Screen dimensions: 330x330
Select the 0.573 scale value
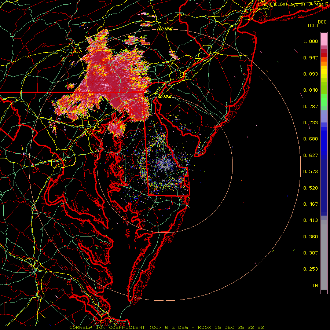(311, 172)
